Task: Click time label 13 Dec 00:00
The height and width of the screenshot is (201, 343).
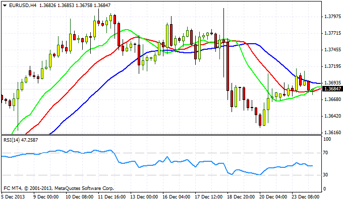Action: [x=144, y=197]
